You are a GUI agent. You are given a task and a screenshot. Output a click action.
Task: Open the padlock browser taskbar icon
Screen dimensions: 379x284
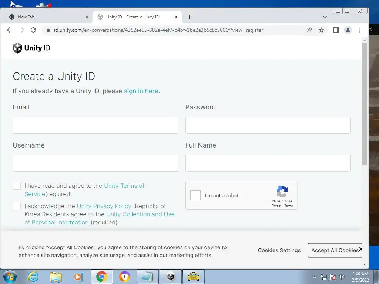[x=124, y=277]
